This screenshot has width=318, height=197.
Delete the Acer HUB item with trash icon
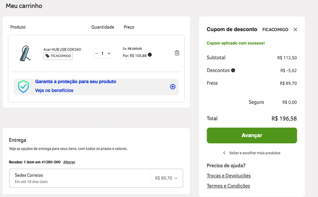tap(177, 53)
